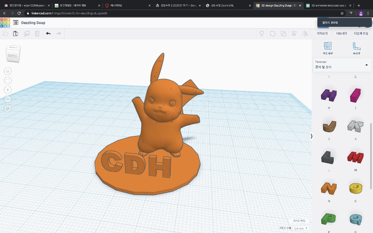Click the Align tool icon
Viewport: 373px width, 233px height.
point(294,34)
